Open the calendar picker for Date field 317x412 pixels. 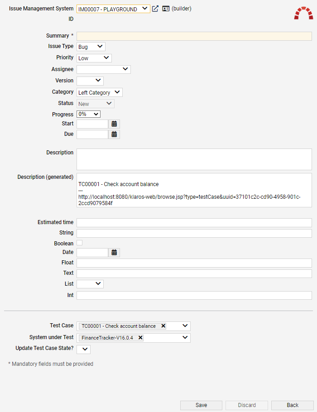pyautogui.click(x=114, y=252)
